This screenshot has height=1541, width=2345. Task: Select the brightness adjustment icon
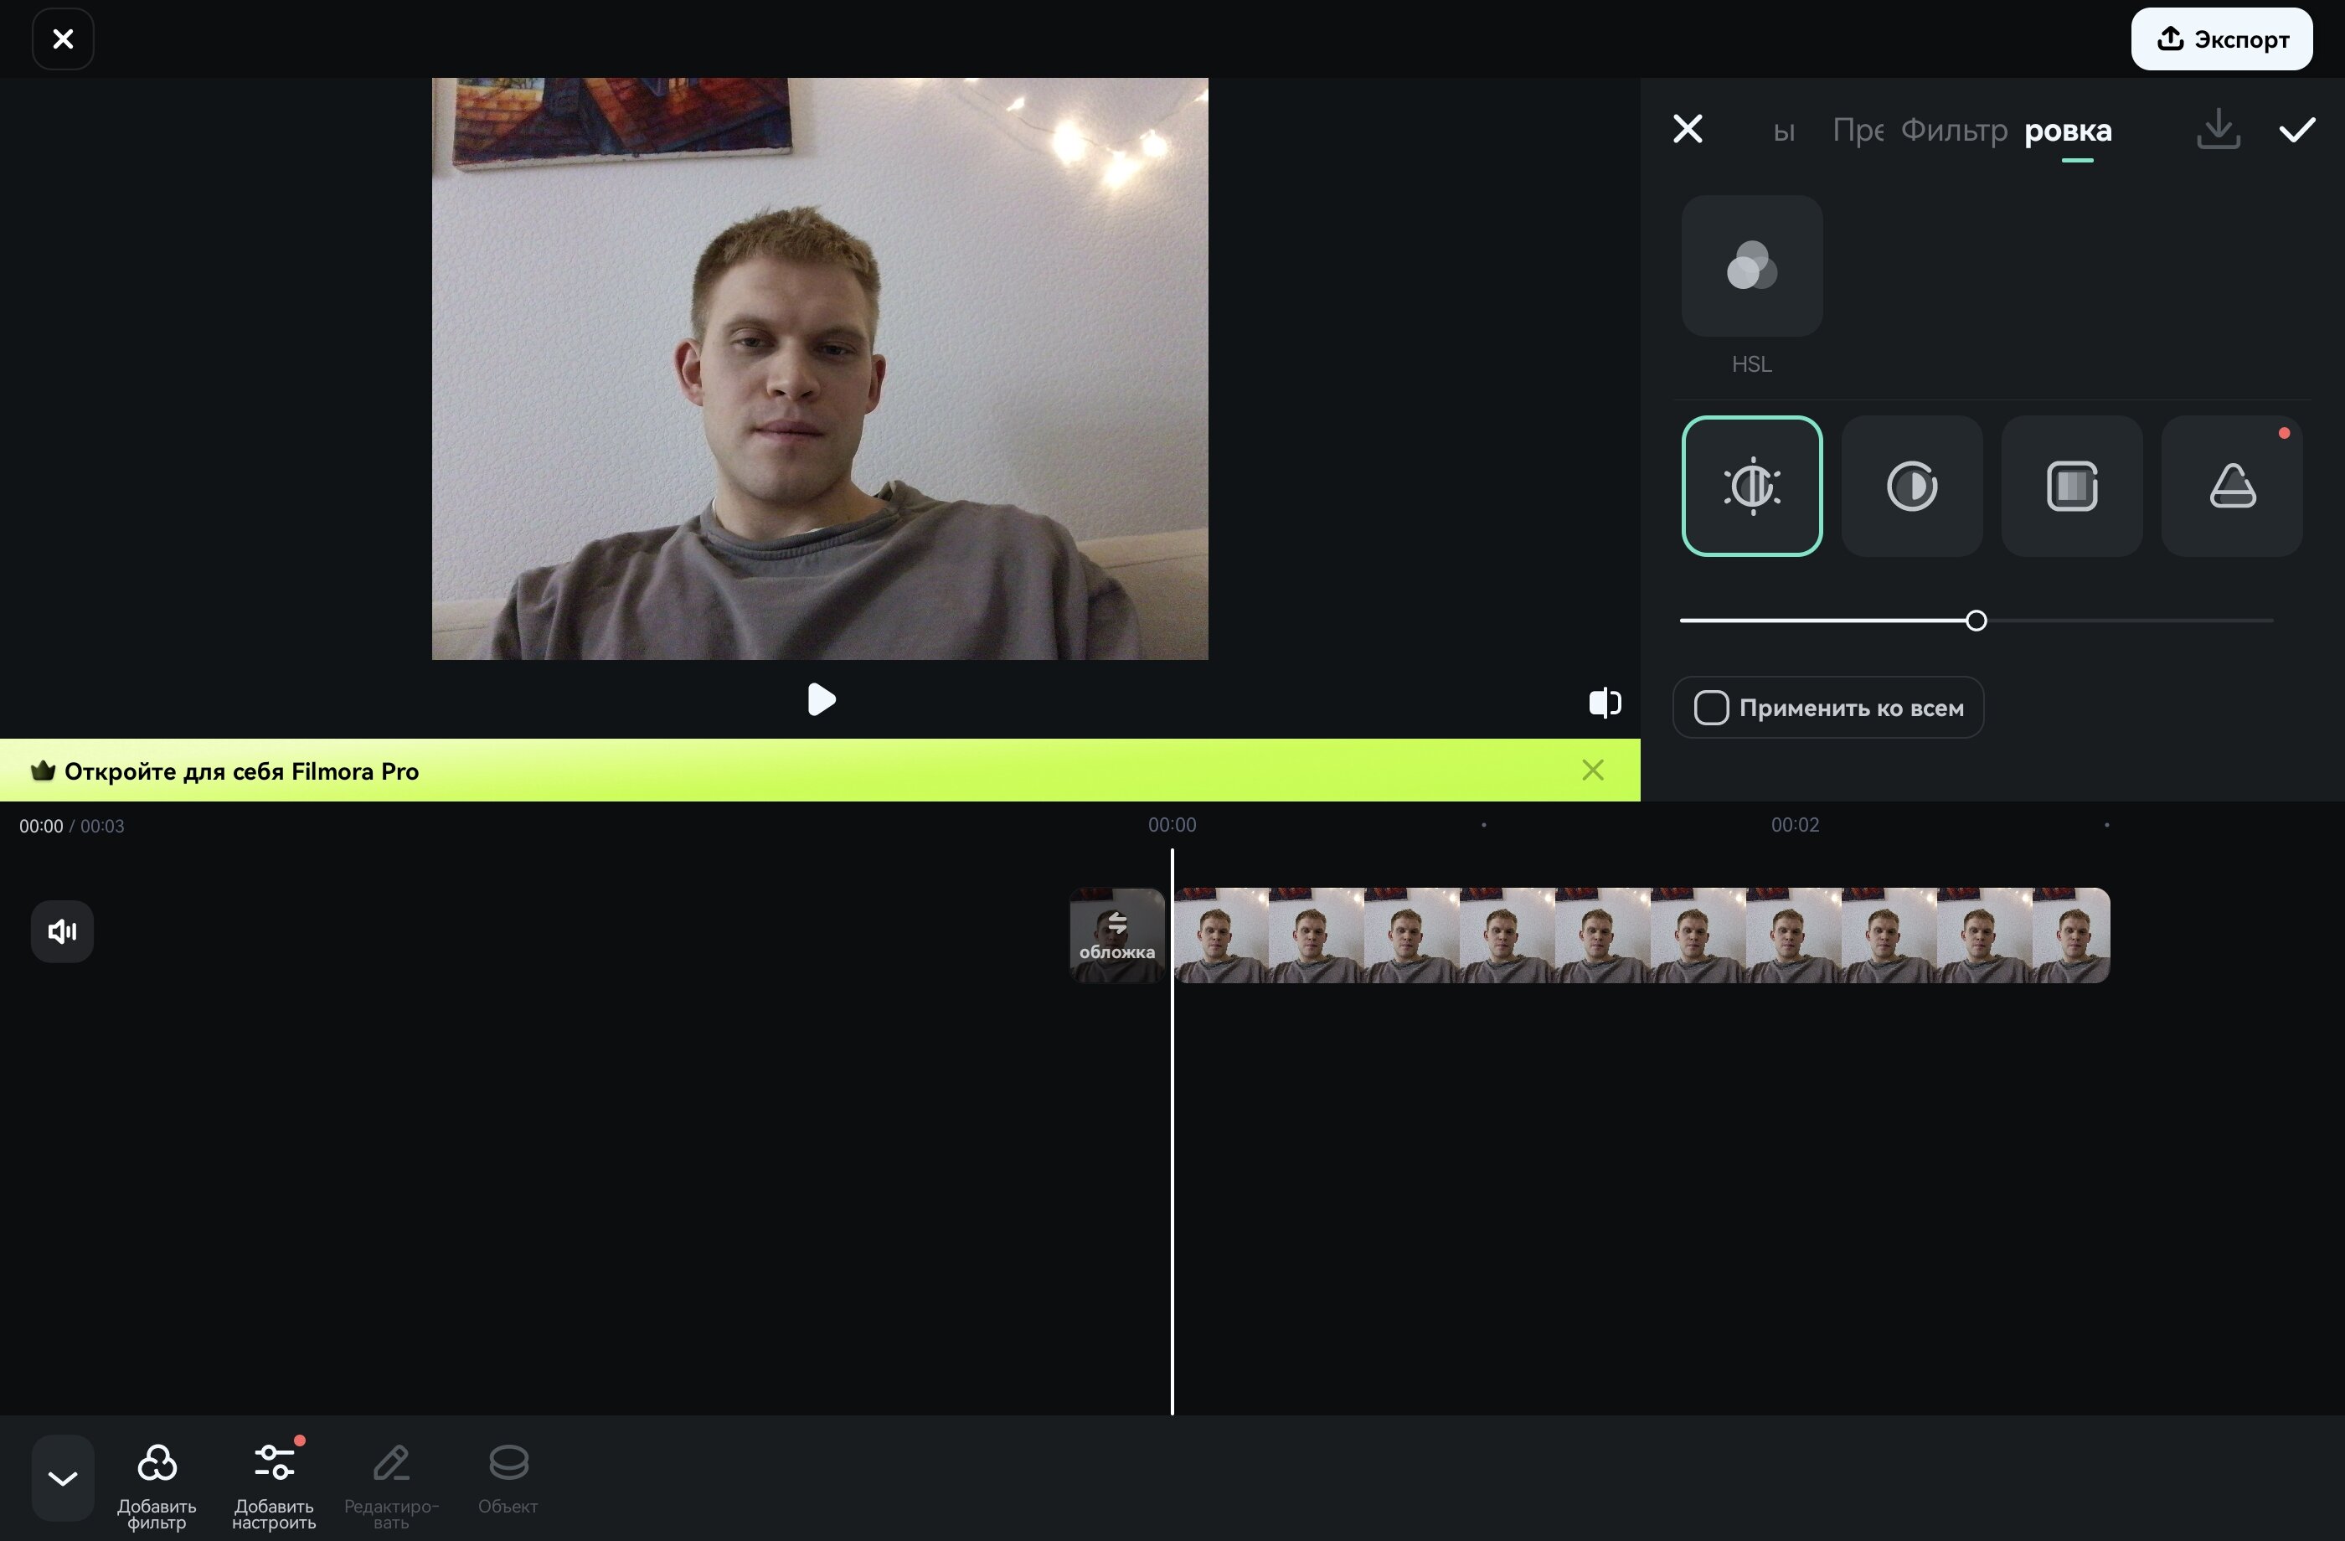pyautogui.click(x=1751, y=486)
